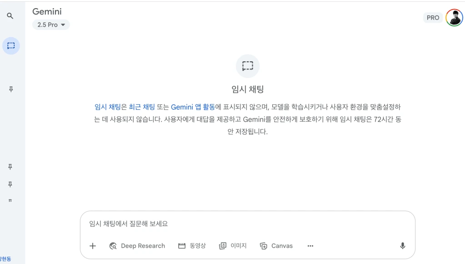Click the third pinned chat pin icon

10,184
